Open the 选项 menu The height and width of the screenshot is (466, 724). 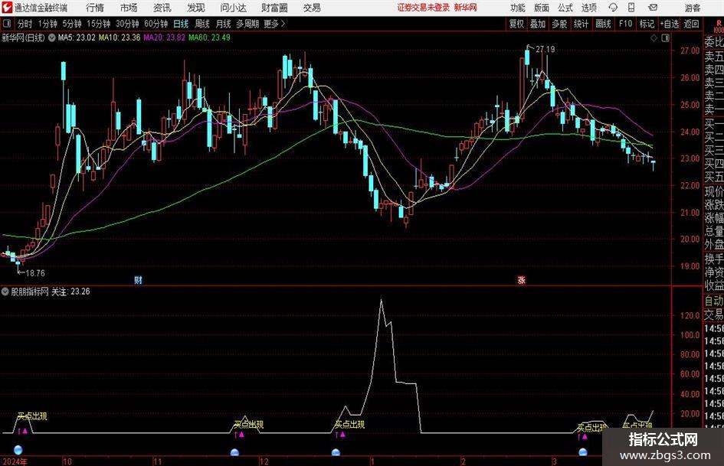pos(588,8)
